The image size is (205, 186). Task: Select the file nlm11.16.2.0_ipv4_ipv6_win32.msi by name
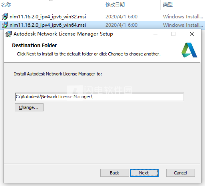click(x=48, y=17)
